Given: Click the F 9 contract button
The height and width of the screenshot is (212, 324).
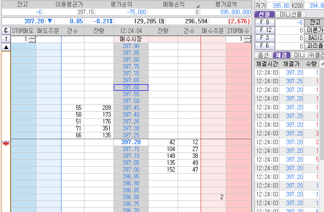Looking at the screenshot, I should click(x=265, y=22).
